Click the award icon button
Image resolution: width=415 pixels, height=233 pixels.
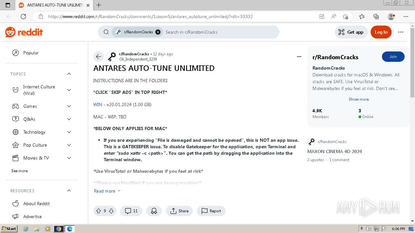(x=154, y=211)
